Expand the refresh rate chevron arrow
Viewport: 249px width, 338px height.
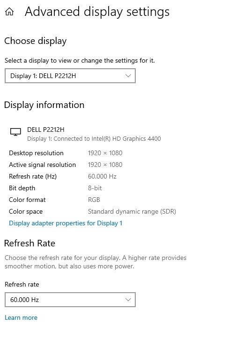click(128, 300)
